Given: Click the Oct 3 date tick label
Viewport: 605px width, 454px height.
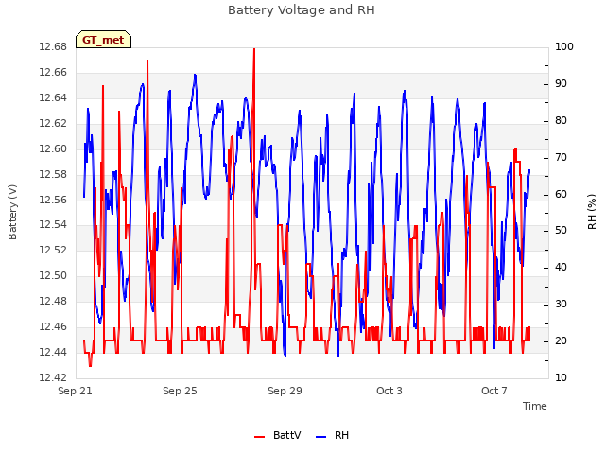Looking at the screenshot, I should 389,391.
